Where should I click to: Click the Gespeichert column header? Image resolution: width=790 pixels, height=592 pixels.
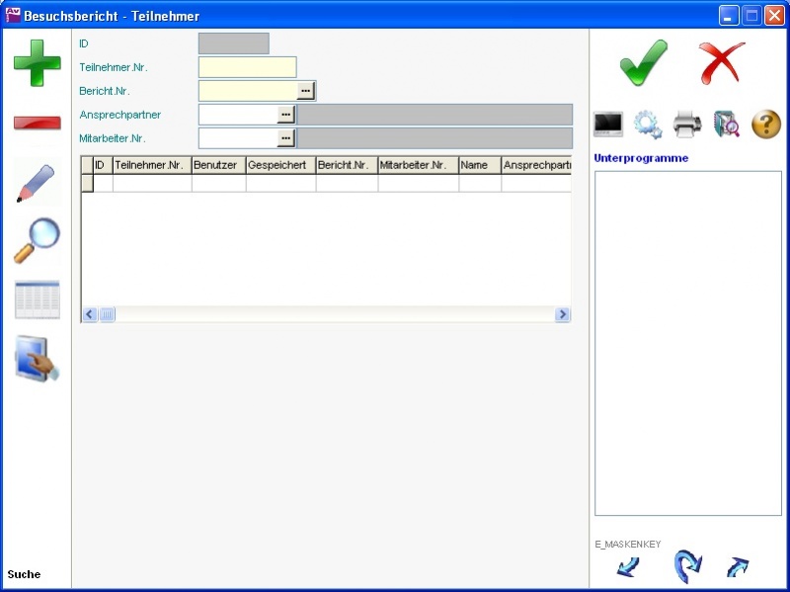pyautogui.click(x=280, y=165)
